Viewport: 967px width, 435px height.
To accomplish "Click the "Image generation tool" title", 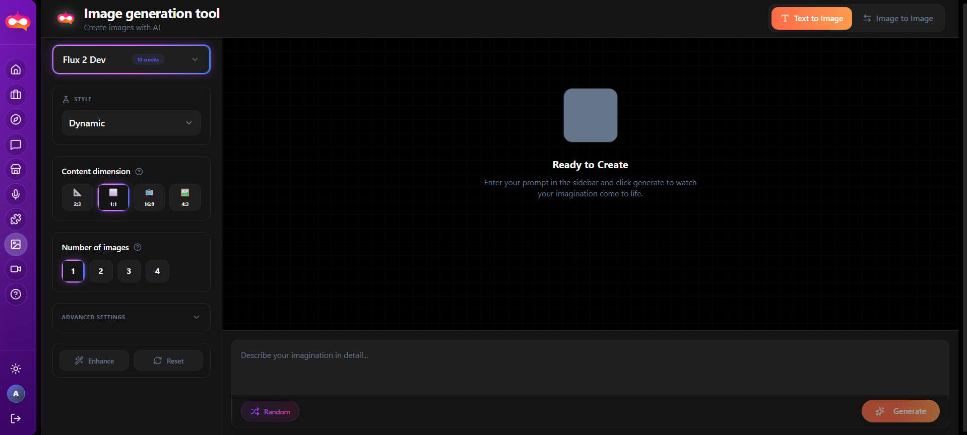I will tap(152, 14).
